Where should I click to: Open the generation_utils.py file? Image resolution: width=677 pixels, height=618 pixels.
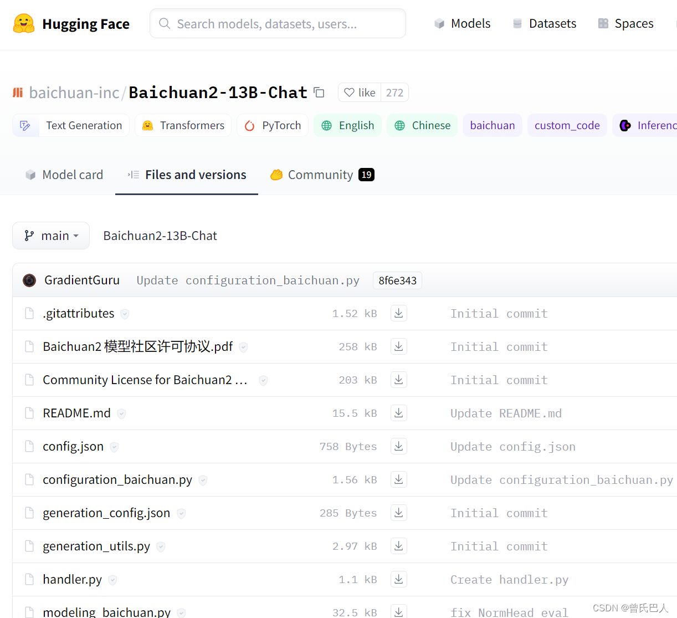coord(96,546)
